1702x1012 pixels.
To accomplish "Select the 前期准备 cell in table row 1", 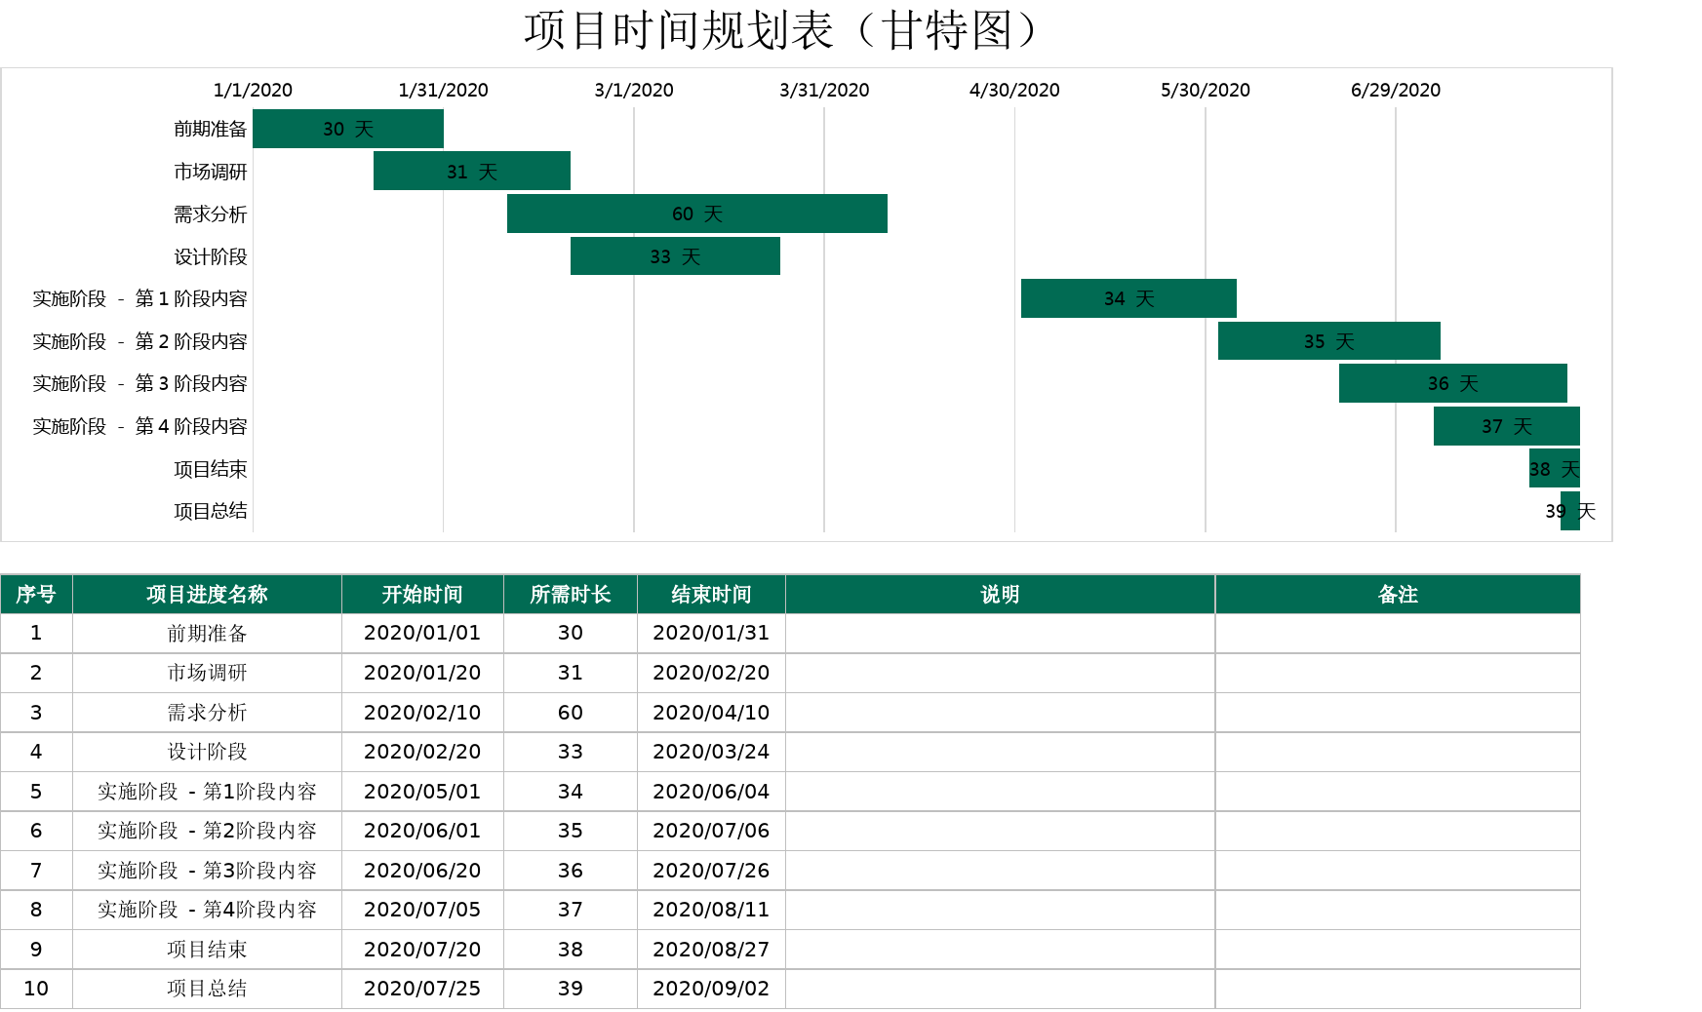I will (x=207, y=633).
